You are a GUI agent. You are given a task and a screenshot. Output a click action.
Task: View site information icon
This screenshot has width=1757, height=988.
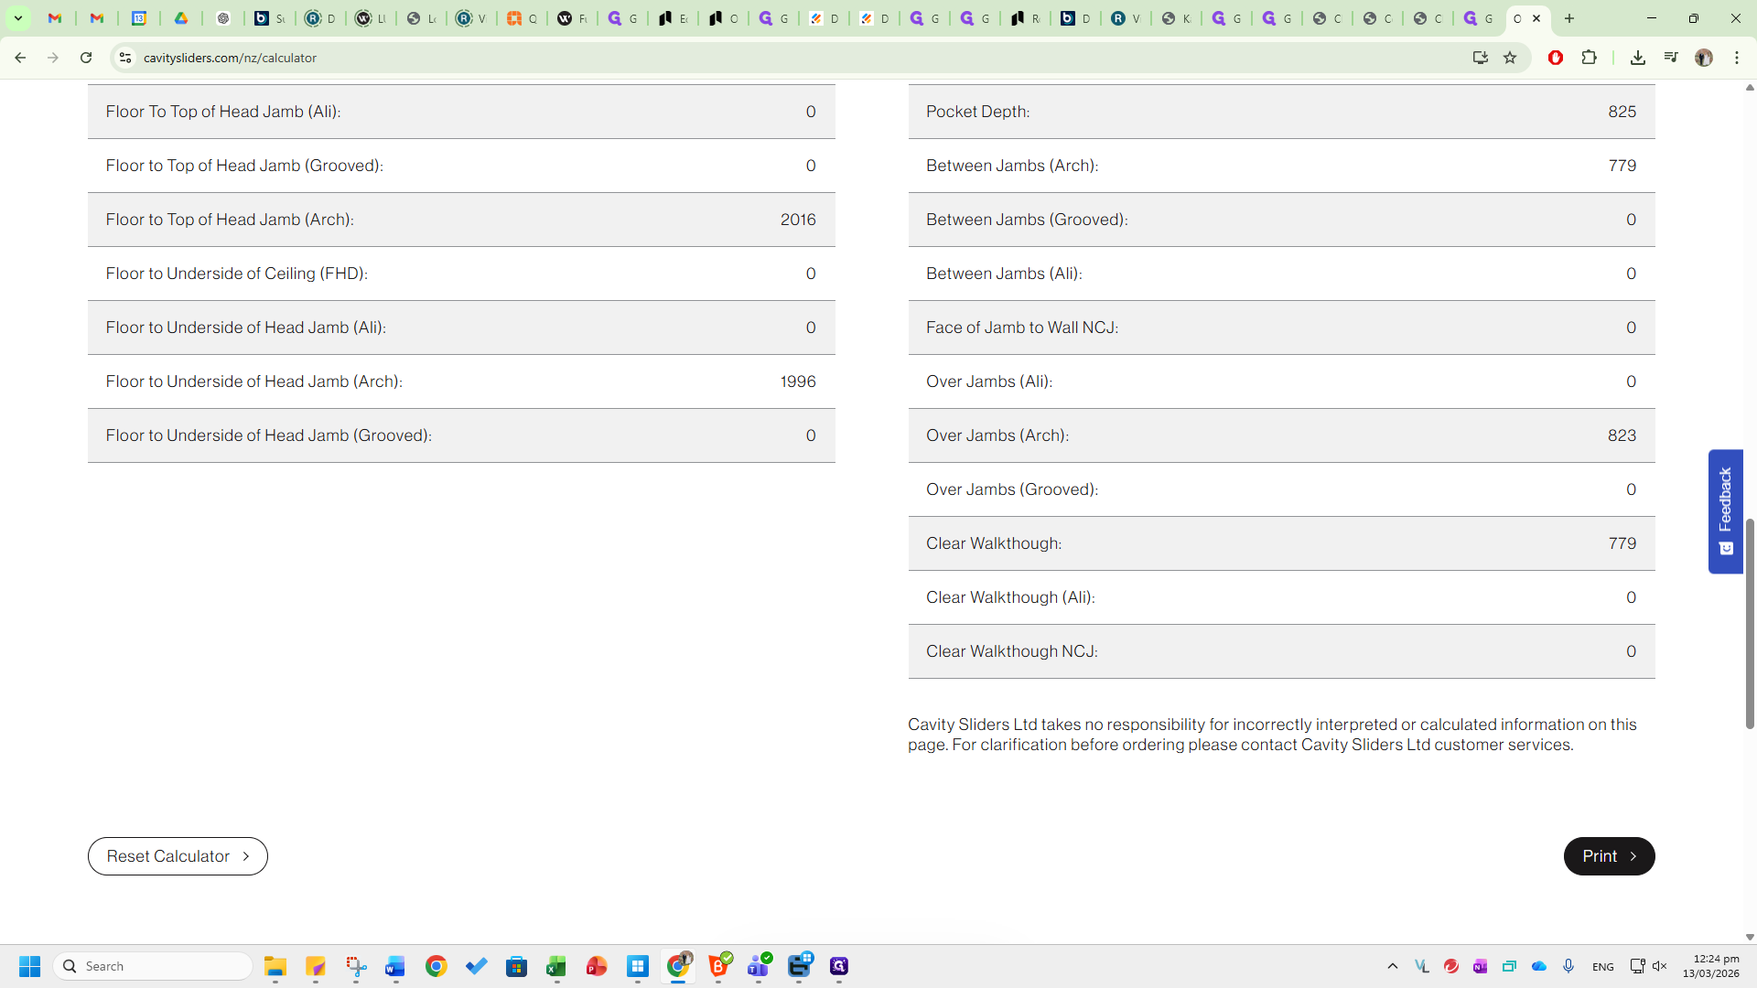[125, 58]
